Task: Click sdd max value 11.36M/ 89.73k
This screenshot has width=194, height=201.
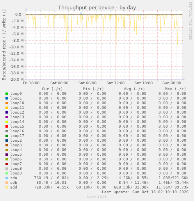Action: point(172,187)
